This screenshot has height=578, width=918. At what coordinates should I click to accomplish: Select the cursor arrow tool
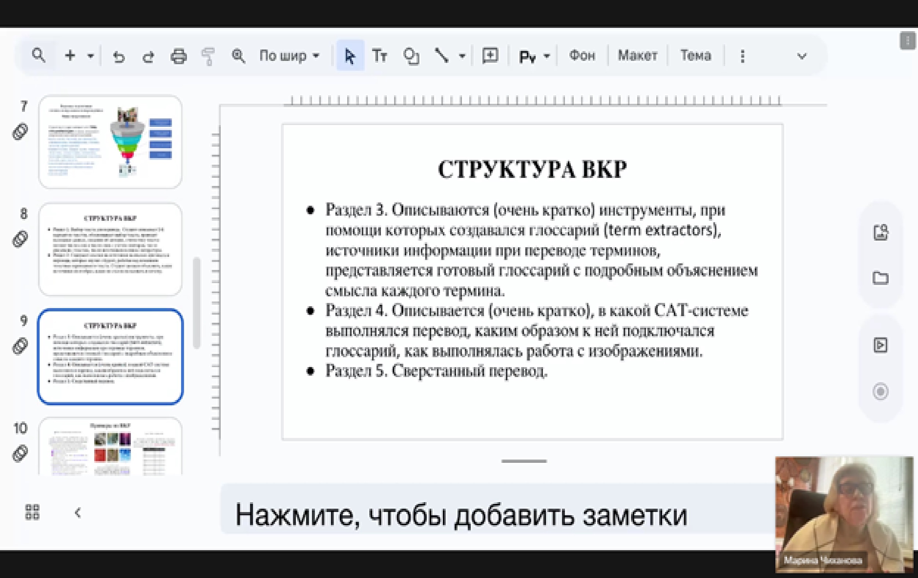[x=350, y=56]
